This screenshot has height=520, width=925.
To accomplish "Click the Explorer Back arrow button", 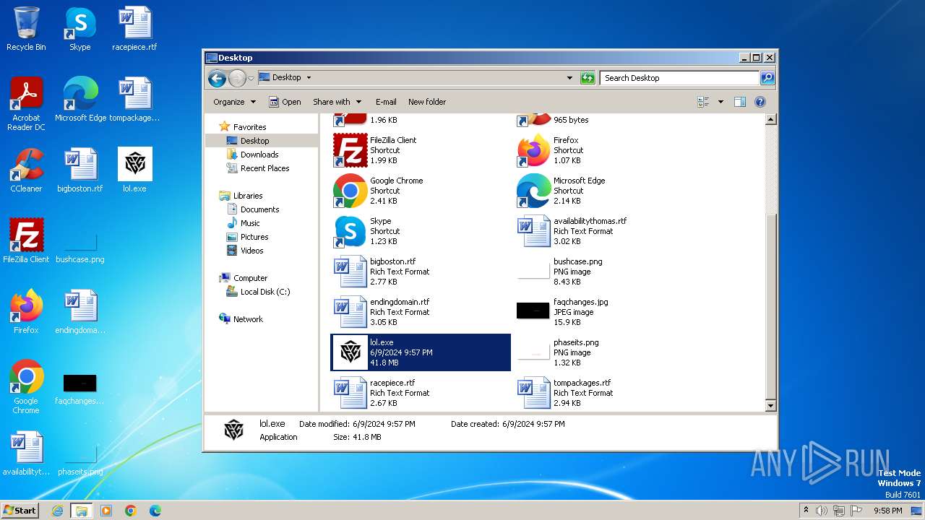I will [x=217, y=78].
